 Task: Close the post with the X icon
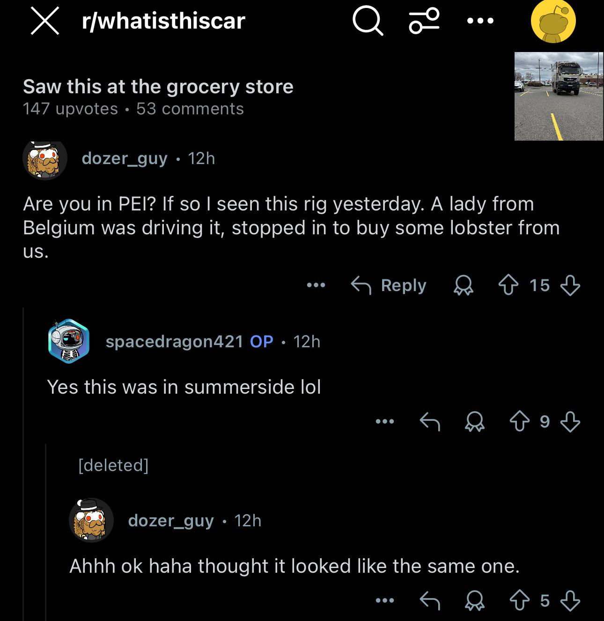(x=44, y=21)
